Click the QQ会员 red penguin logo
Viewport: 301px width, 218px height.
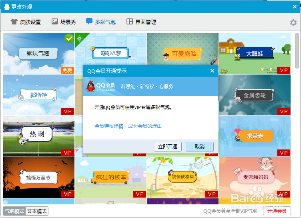(x=90, y=86)
